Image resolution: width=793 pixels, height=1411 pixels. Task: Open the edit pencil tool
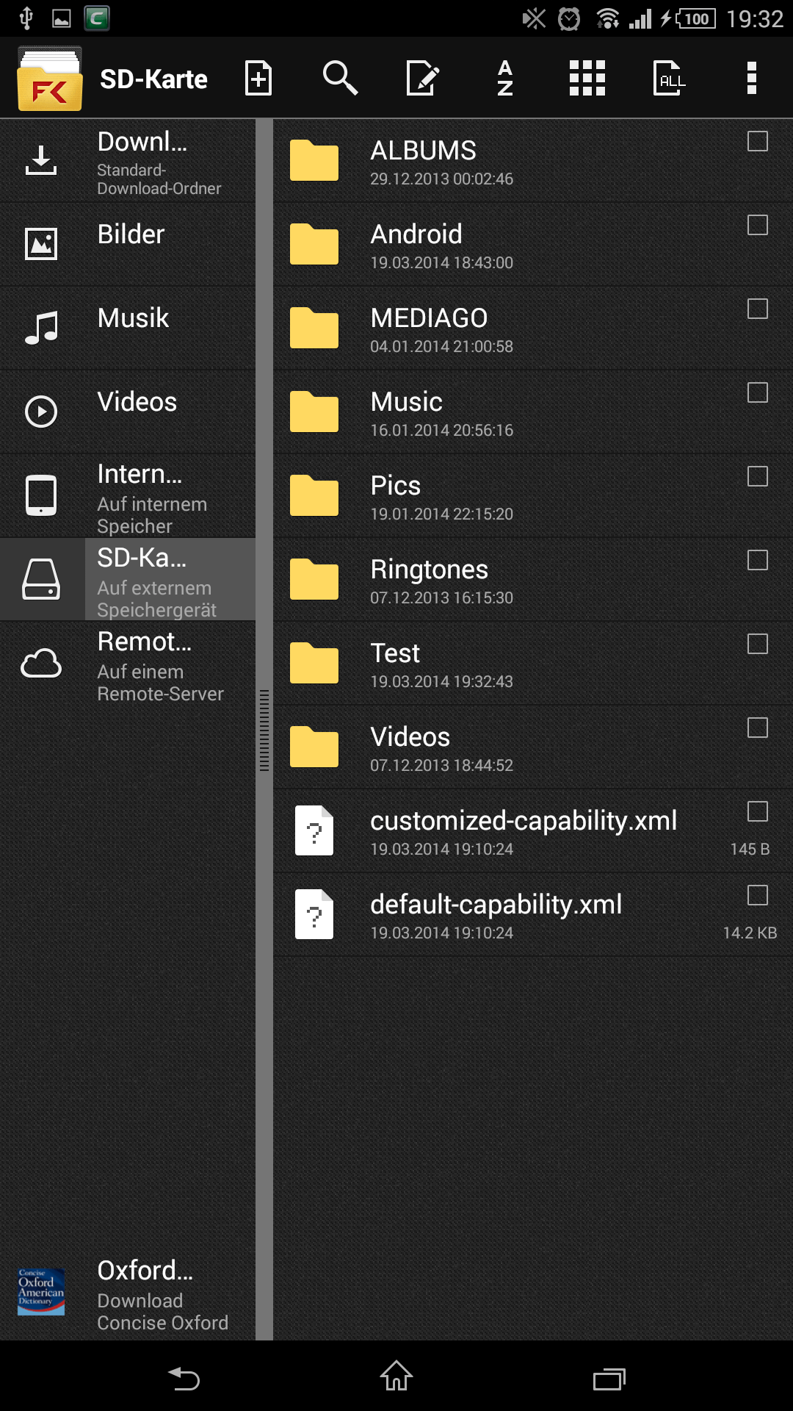(x=423, y=78)
